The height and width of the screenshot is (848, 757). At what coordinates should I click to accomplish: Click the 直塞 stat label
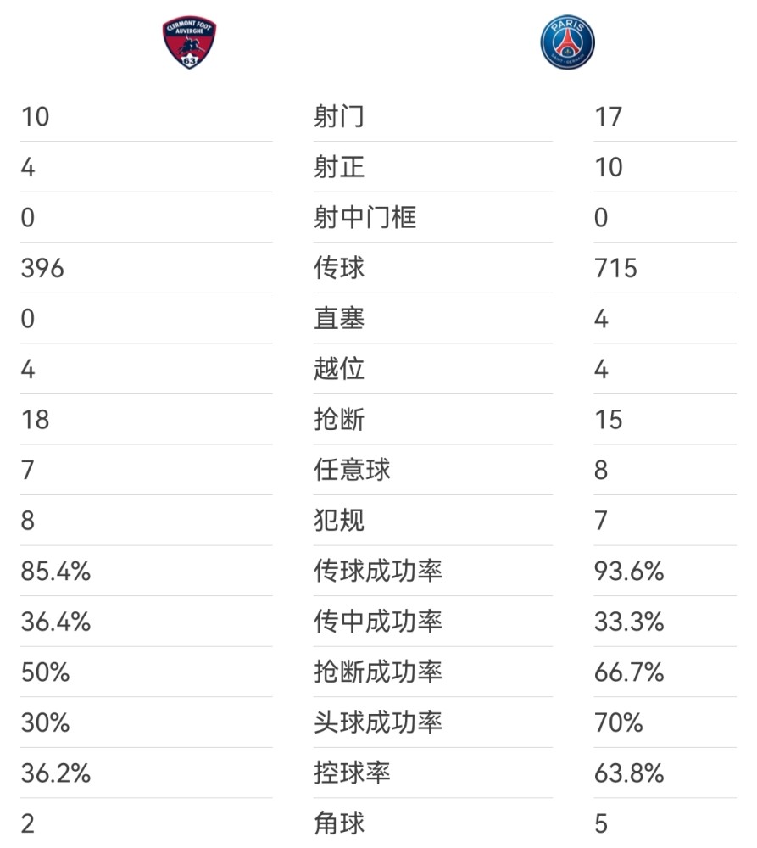pos(339,318)
